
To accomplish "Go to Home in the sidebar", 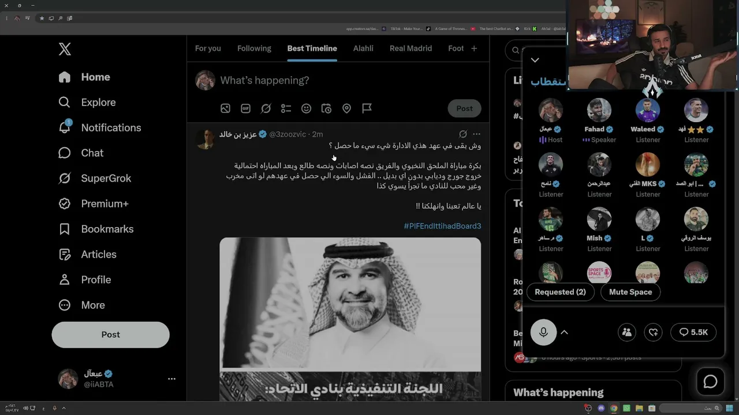I will click(84, 77).
